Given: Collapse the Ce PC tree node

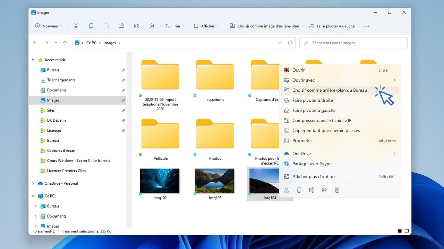Looking at the screenshot, I should pos(33,196).
